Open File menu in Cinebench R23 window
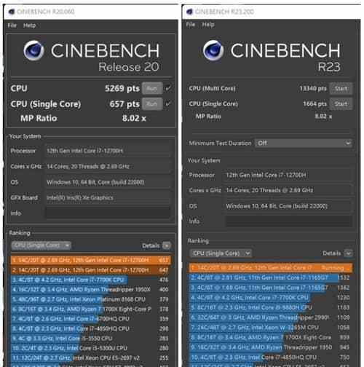364x367 pixels. click(x=191, y=25)
